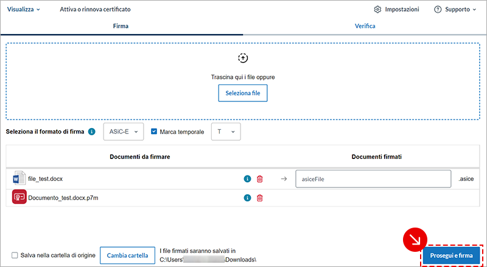
Task: Click Prosegui e firma button
Action: tap(451, 255)
